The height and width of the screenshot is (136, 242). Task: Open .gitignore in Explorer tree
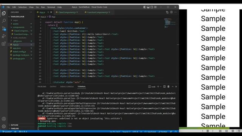[x=21, y=41]
